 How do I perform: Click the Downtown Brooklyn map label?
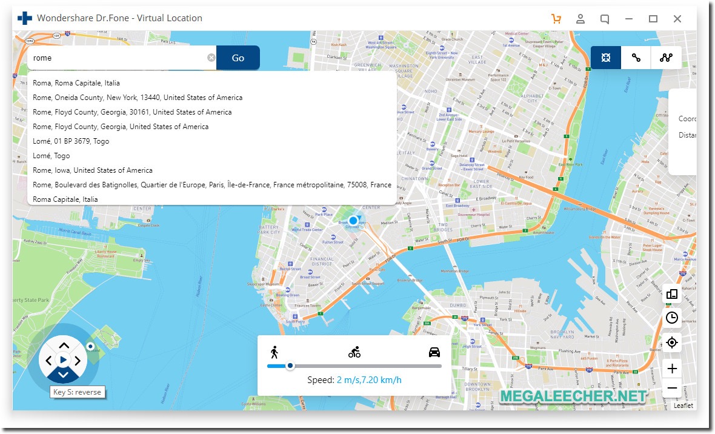(477, 387)
